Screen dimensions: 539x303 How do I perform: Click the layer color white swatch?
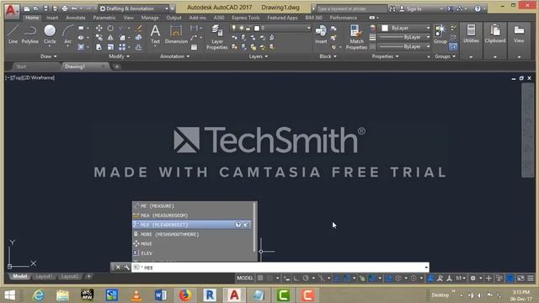pyautogui.click(x=257, y=28)
